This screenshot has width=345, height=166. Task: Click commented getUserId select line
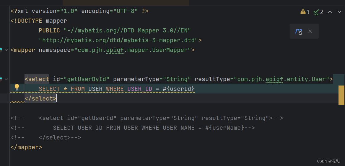pyautogui.click(x=147, y=118)
